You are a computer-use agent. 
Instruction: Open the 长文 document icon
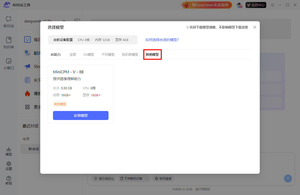27,80
